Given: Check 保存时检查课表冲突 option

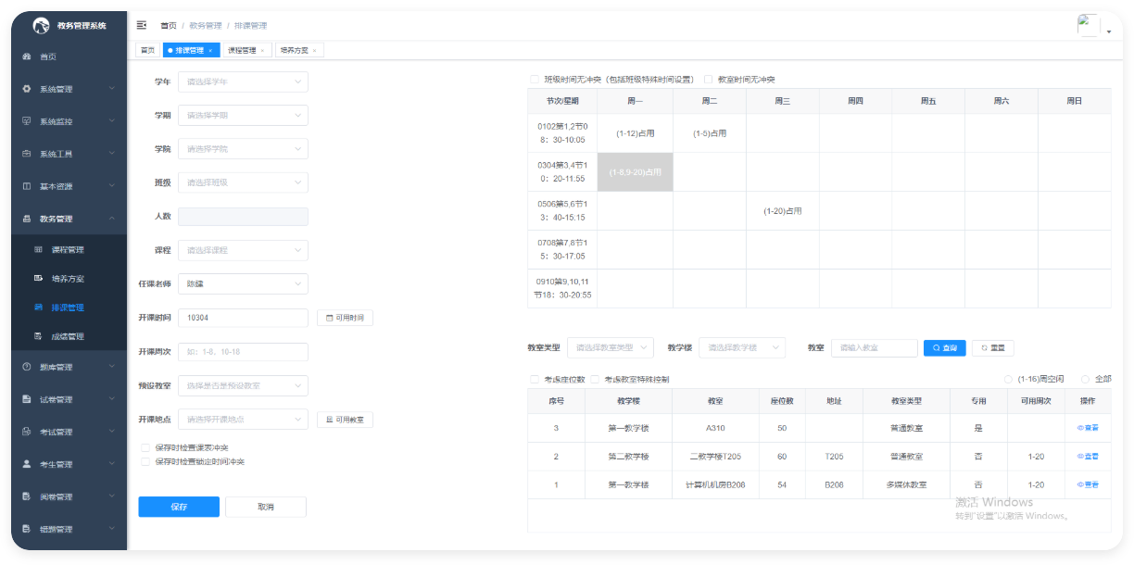Looking at the screenshot, I should pos(145,447).
